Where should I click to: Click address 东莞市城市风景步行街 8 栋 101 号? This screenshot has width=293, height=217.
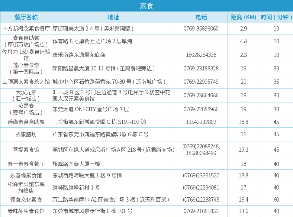(92, 211)
